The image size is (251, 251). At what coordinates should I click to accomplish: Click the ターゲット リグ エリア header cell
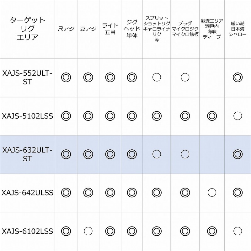(27, 28)
